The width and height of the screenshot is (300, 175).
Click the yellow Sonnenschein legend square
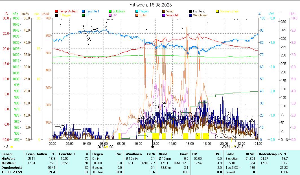click(218, 12)
